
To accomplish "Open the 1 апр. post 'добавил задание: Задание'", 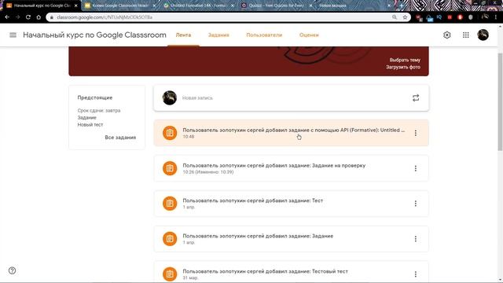I will click(292, 239).
